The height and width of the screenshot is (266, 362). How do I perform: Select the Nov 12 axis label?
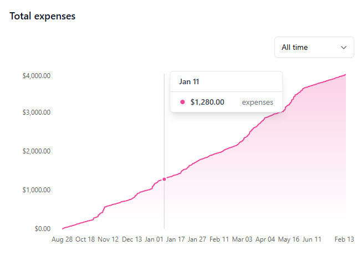(108, 239)
